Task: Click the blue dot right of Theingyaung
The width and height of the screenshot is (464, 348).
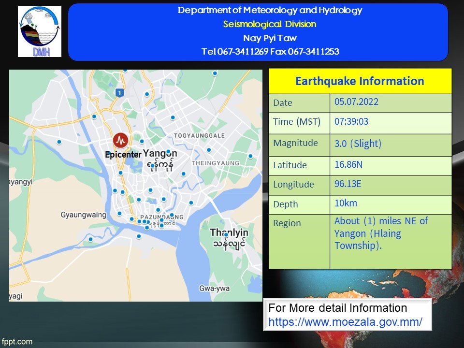Action: (250, 156)
